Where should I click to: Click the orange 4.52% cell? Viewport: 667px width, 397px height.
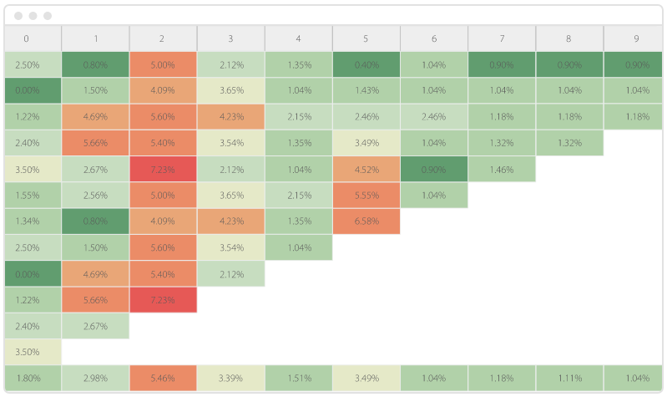pos(366,169)
